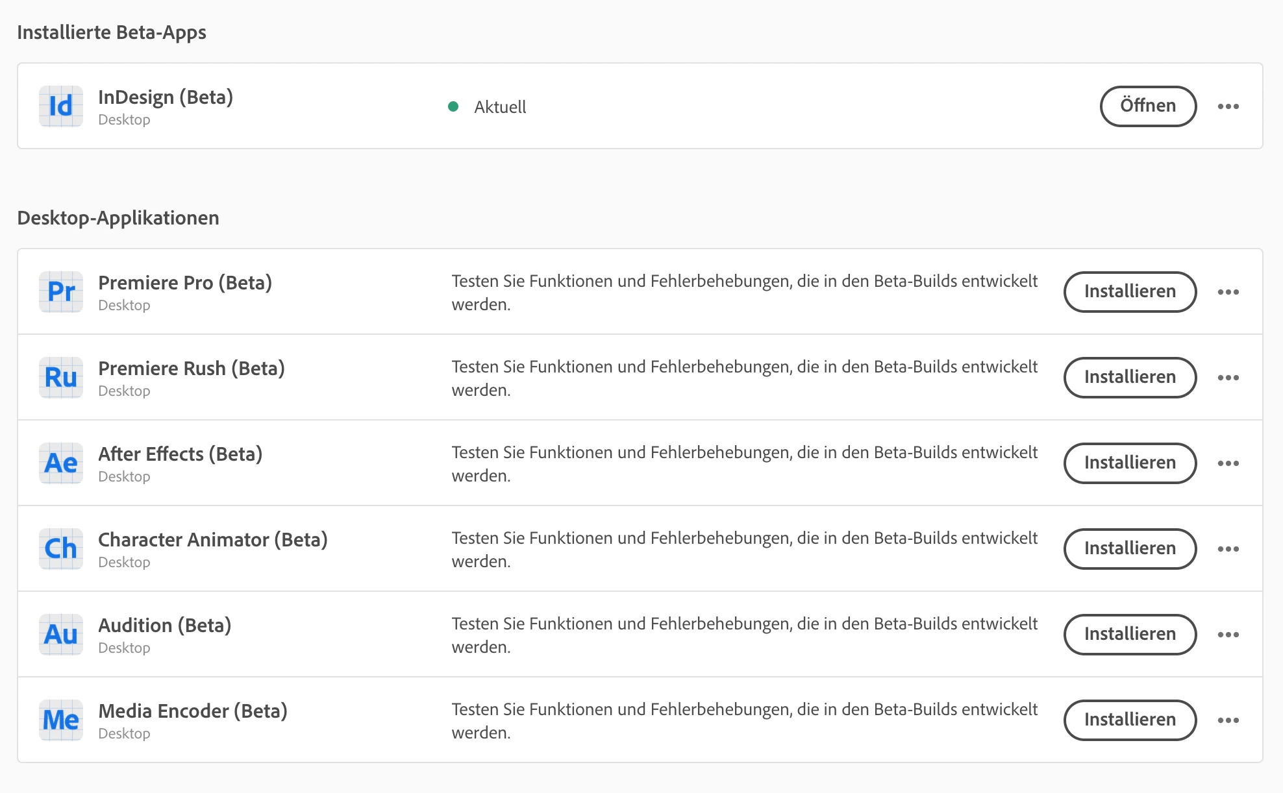Click the green Aktuell status indicator

[454, 106]
